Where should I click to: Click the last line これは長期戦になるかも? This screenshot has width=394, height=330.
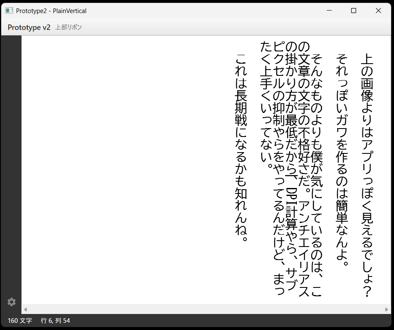[x=241, y=148]
